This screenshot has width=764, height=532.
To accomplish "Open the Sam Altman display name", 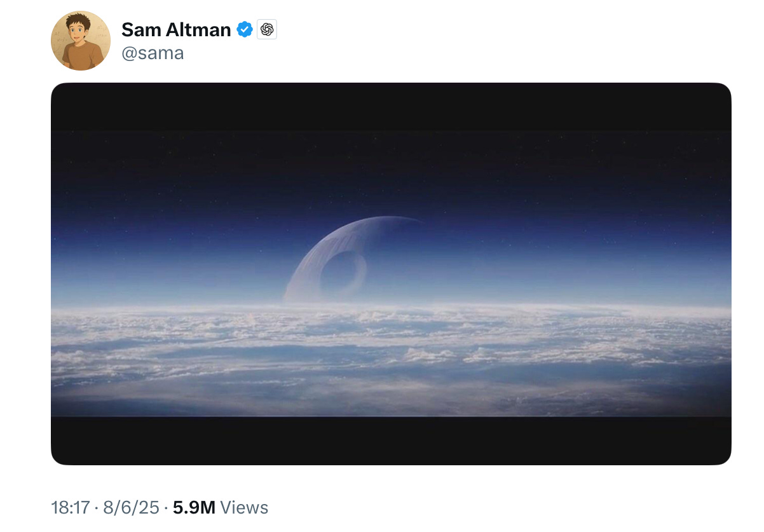I will [176, 29].
